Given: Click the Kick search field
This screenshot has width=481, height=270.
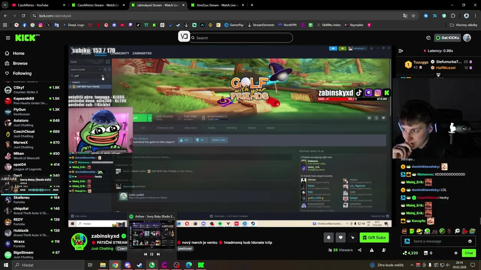Looking at the screenshot, I should pyautogui.click(x=240, y=38).
